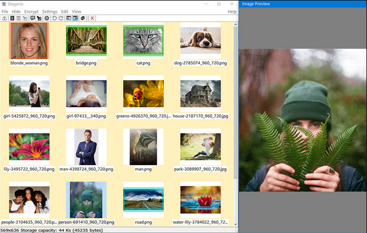Click the thumbnail list scroll-down arrow

coord(236,224)
